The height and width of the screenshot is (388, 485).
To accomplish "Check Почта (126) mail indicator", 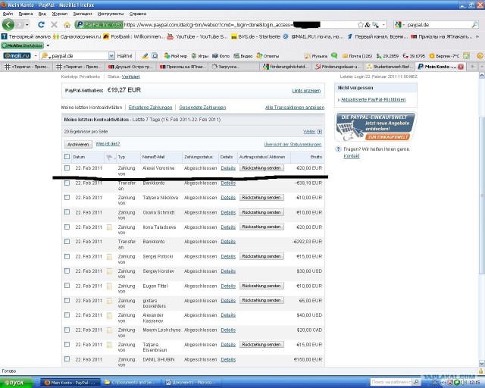I will [357, 55].
